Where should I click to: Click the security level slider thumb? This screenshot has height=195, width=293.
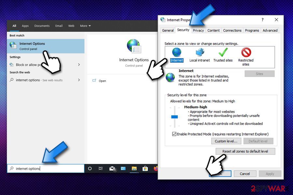(x=174, y=117)
